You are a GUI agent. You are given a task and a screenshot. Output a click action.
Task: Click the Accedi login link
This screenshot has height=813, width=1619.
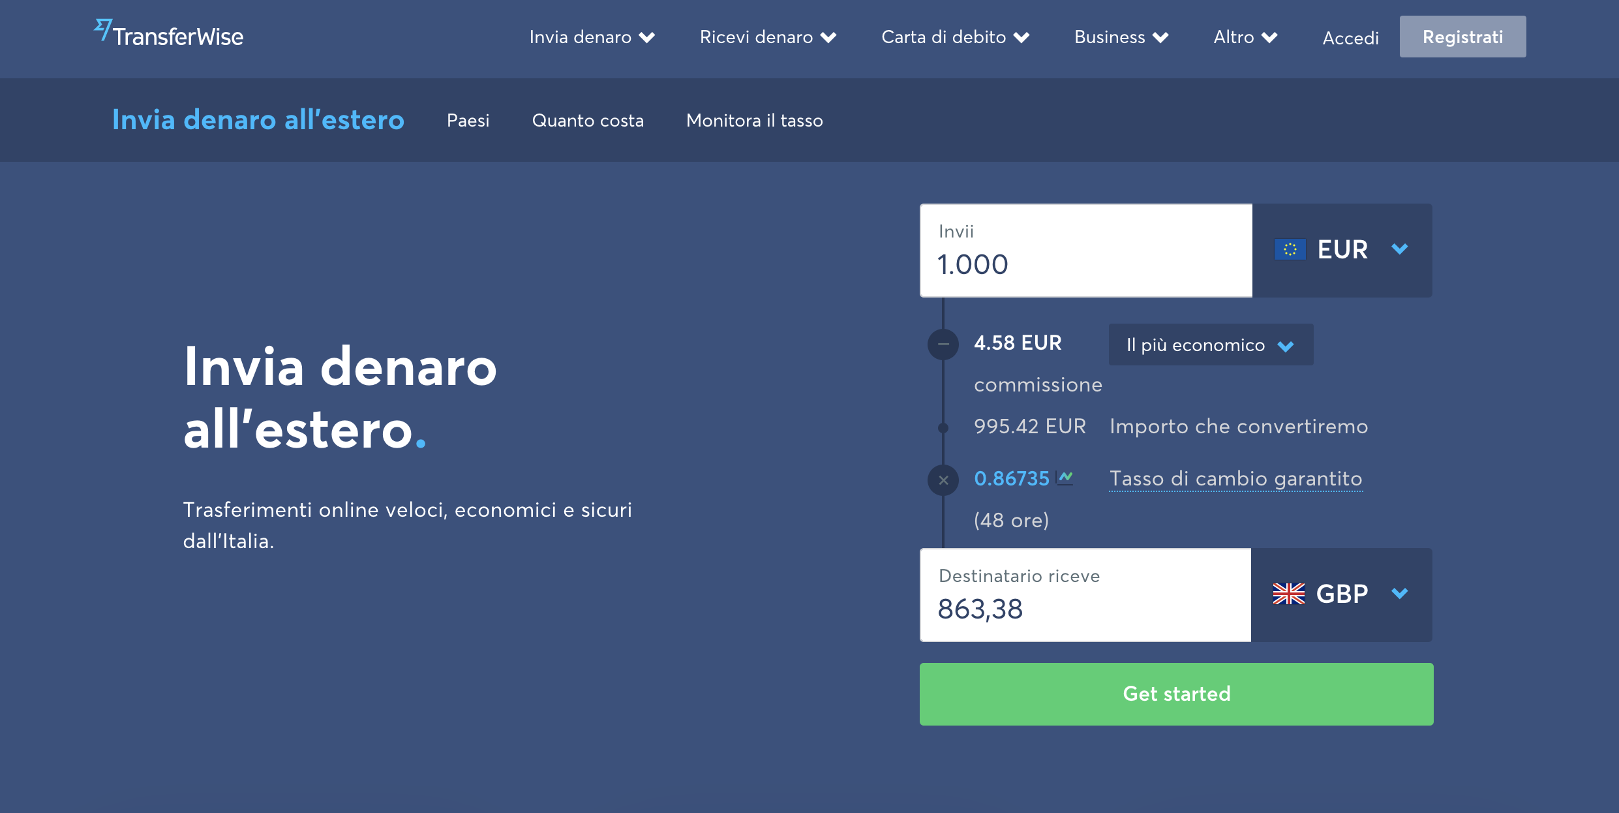[x=1350, y=38]
